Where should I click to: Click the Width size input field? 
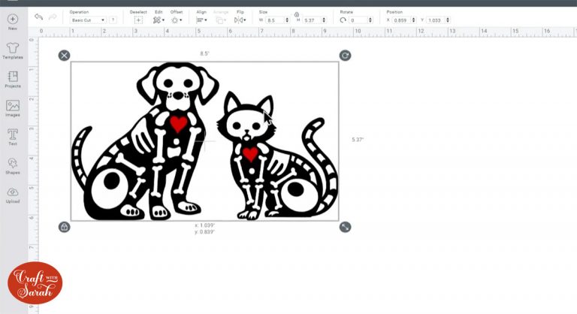pos(274,20)
